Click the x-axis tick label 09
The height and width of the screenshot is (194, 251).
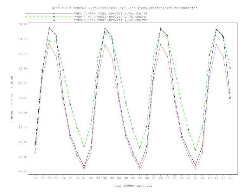coord(56,178)
